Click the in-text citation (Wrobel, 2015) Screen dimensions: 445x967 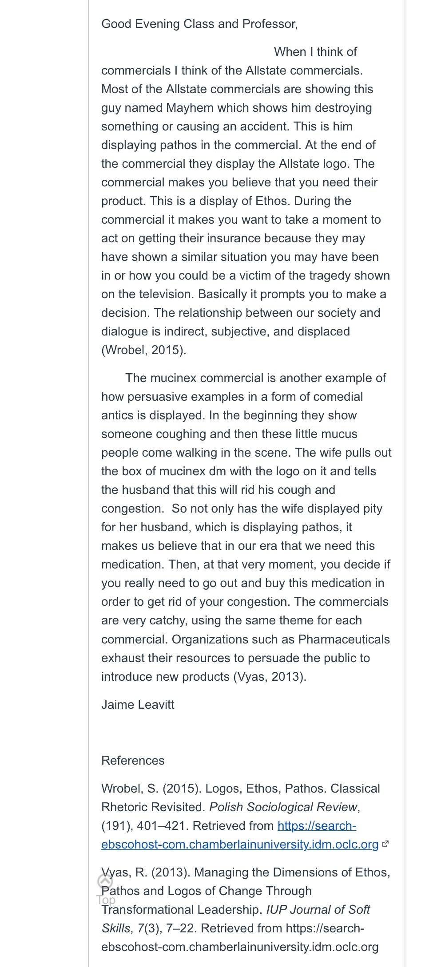pos(144,350)
